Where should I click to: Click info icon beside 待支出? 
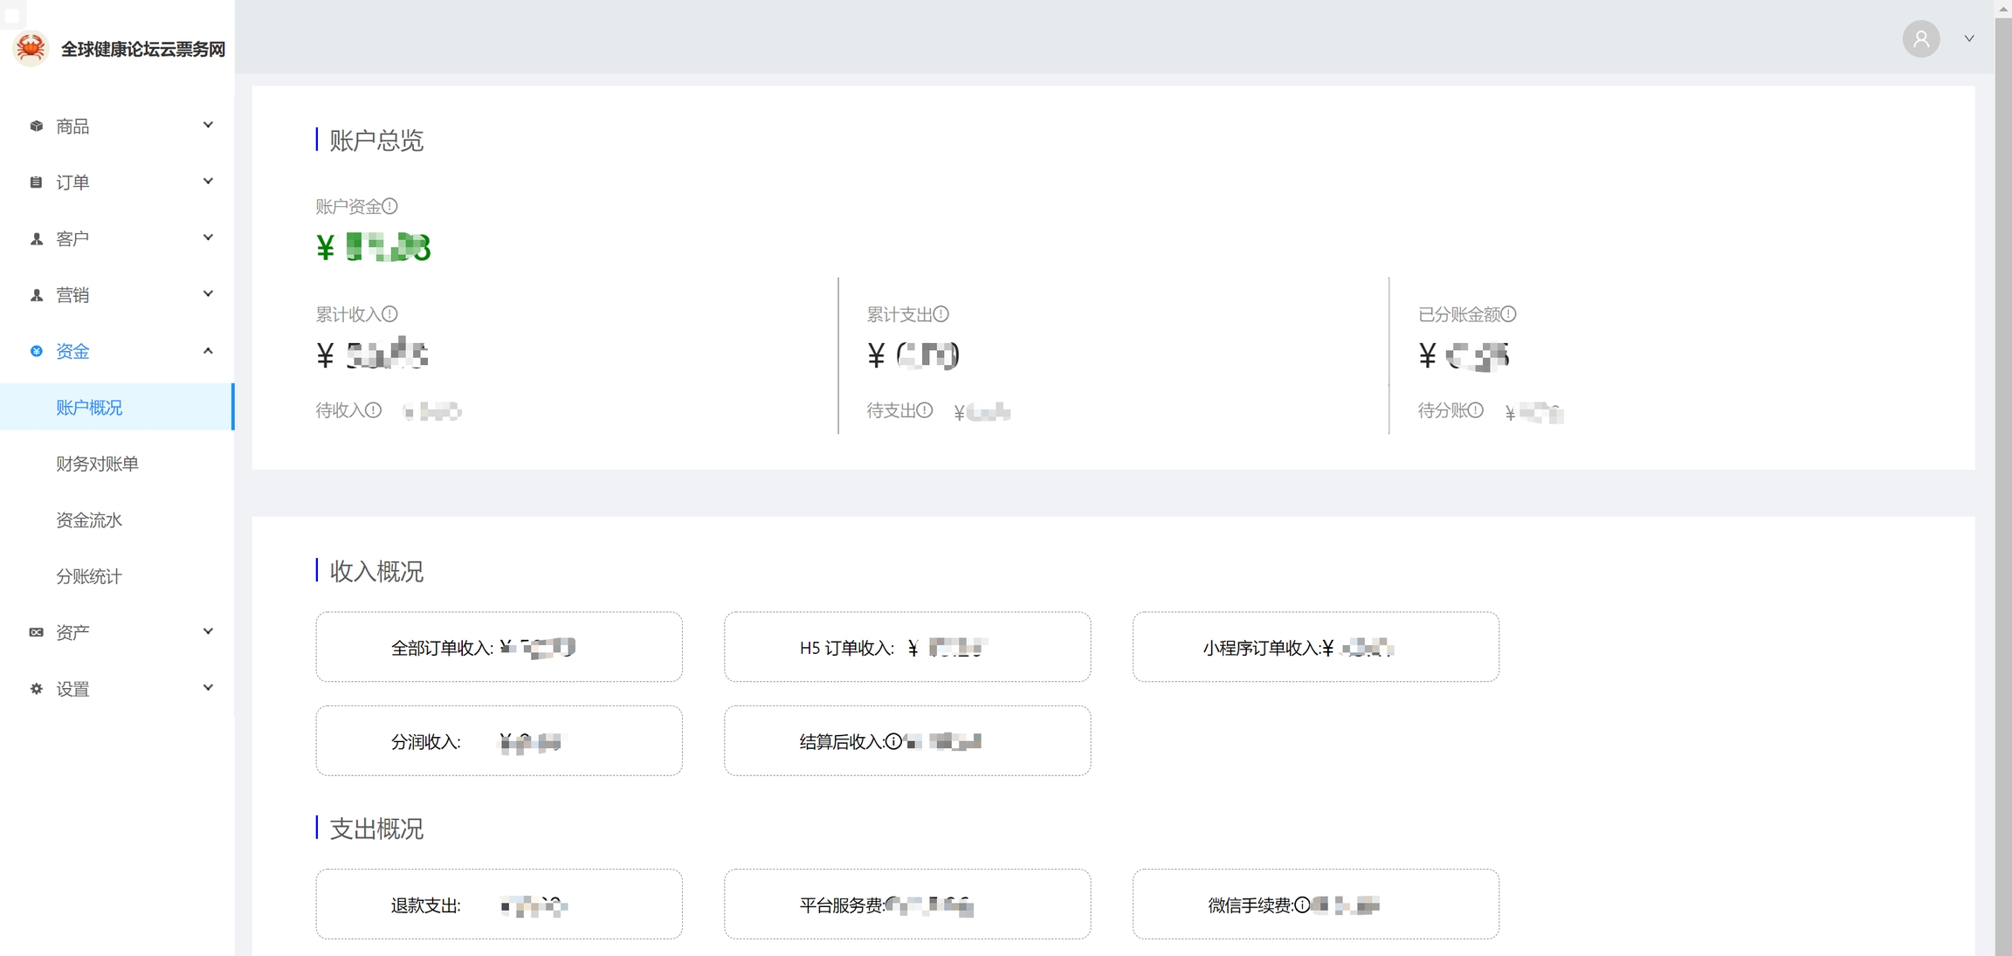point(925,410)
